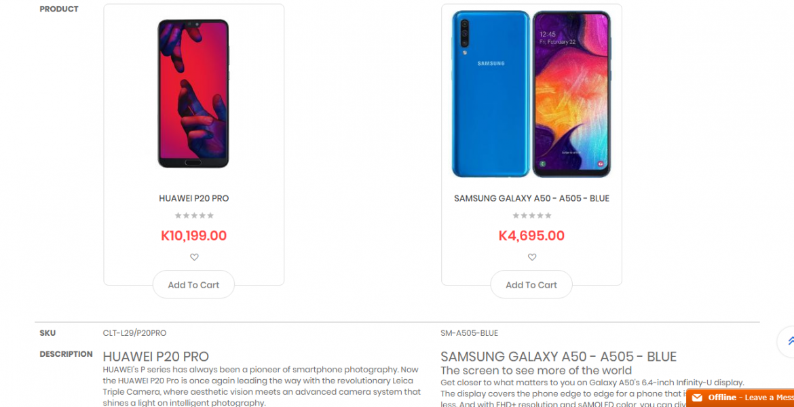
Task: Click the HUAWEI P20 PRO description heading
Action: point(156,356)
